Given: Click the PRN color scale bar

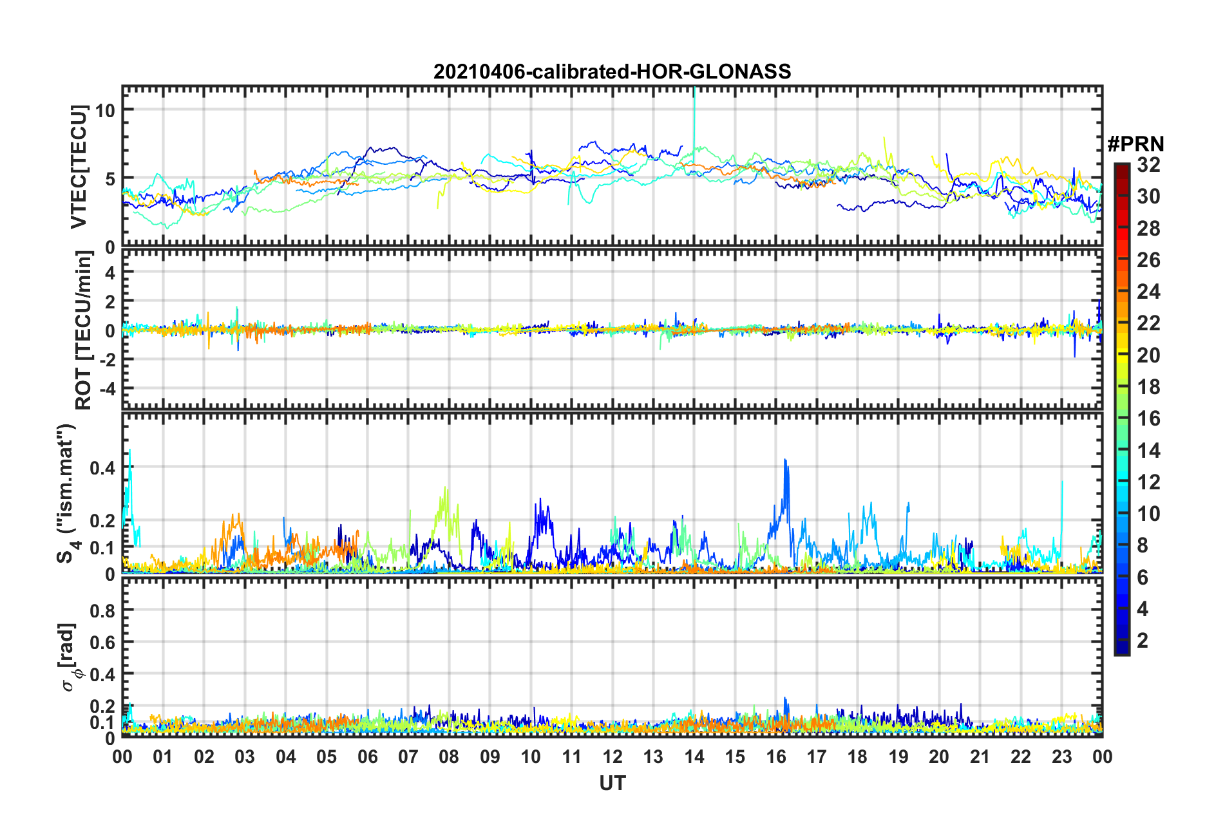Looking at the screenshot, I should pyautogui.click(x=1121, y=409).
